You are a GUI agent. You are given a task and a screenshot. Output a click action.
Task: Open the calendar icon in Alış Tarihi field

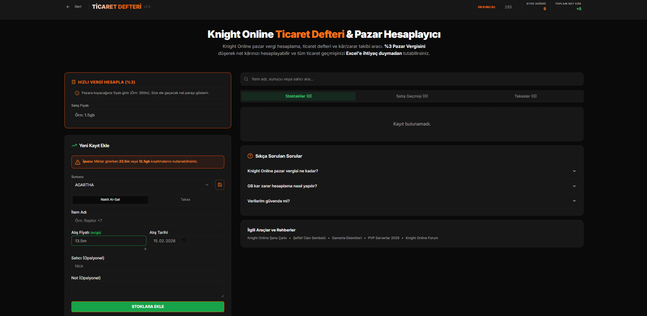tap(183, 241)
